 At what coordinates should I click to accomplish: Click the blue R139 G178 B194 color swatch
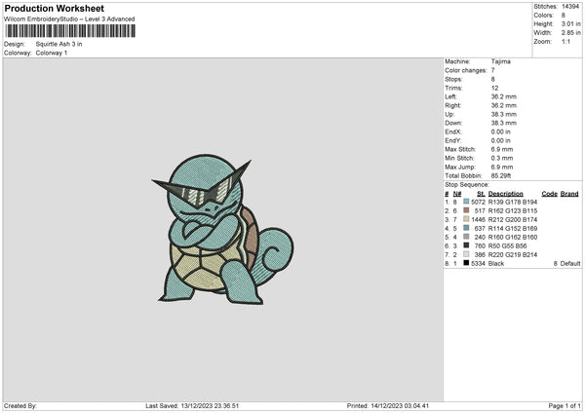[467, 202]
